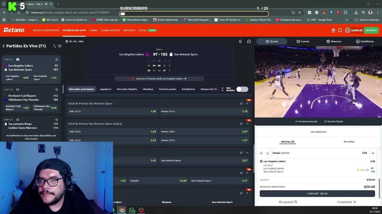Open the user account balance S/680.00

click(354, 30)
